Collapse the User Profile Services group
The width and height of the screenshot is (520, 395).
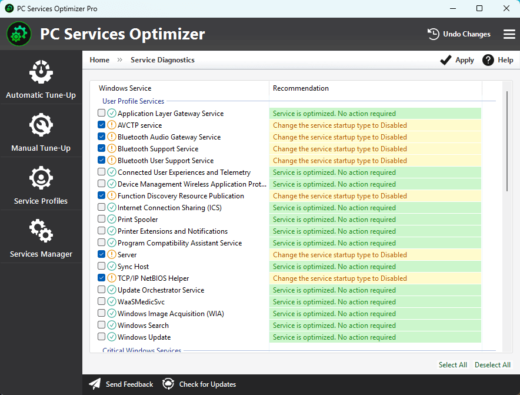133,101
